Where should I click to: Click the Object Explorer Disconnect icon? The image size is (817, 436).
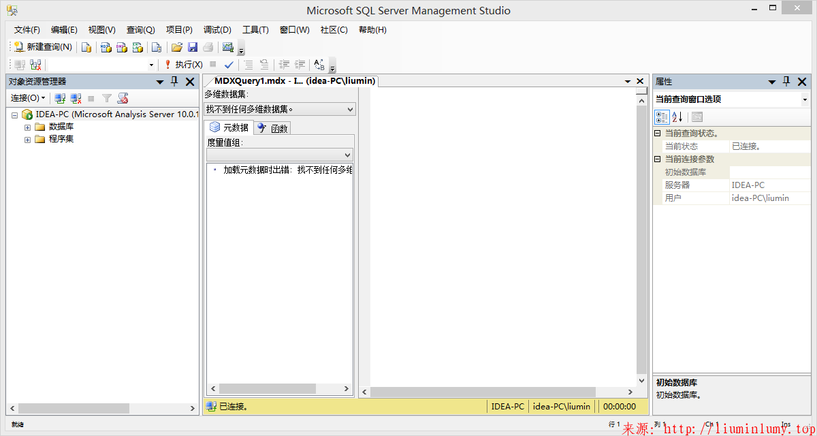click(x=76, y=98)
